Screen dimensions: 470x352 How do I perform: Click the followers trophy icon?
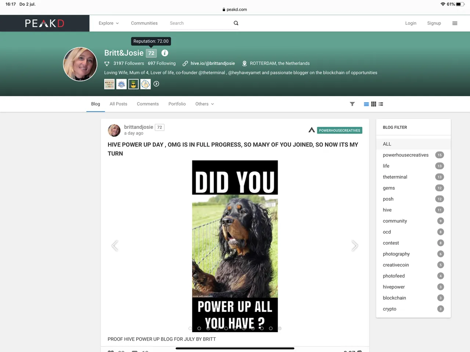coord(107,63)
